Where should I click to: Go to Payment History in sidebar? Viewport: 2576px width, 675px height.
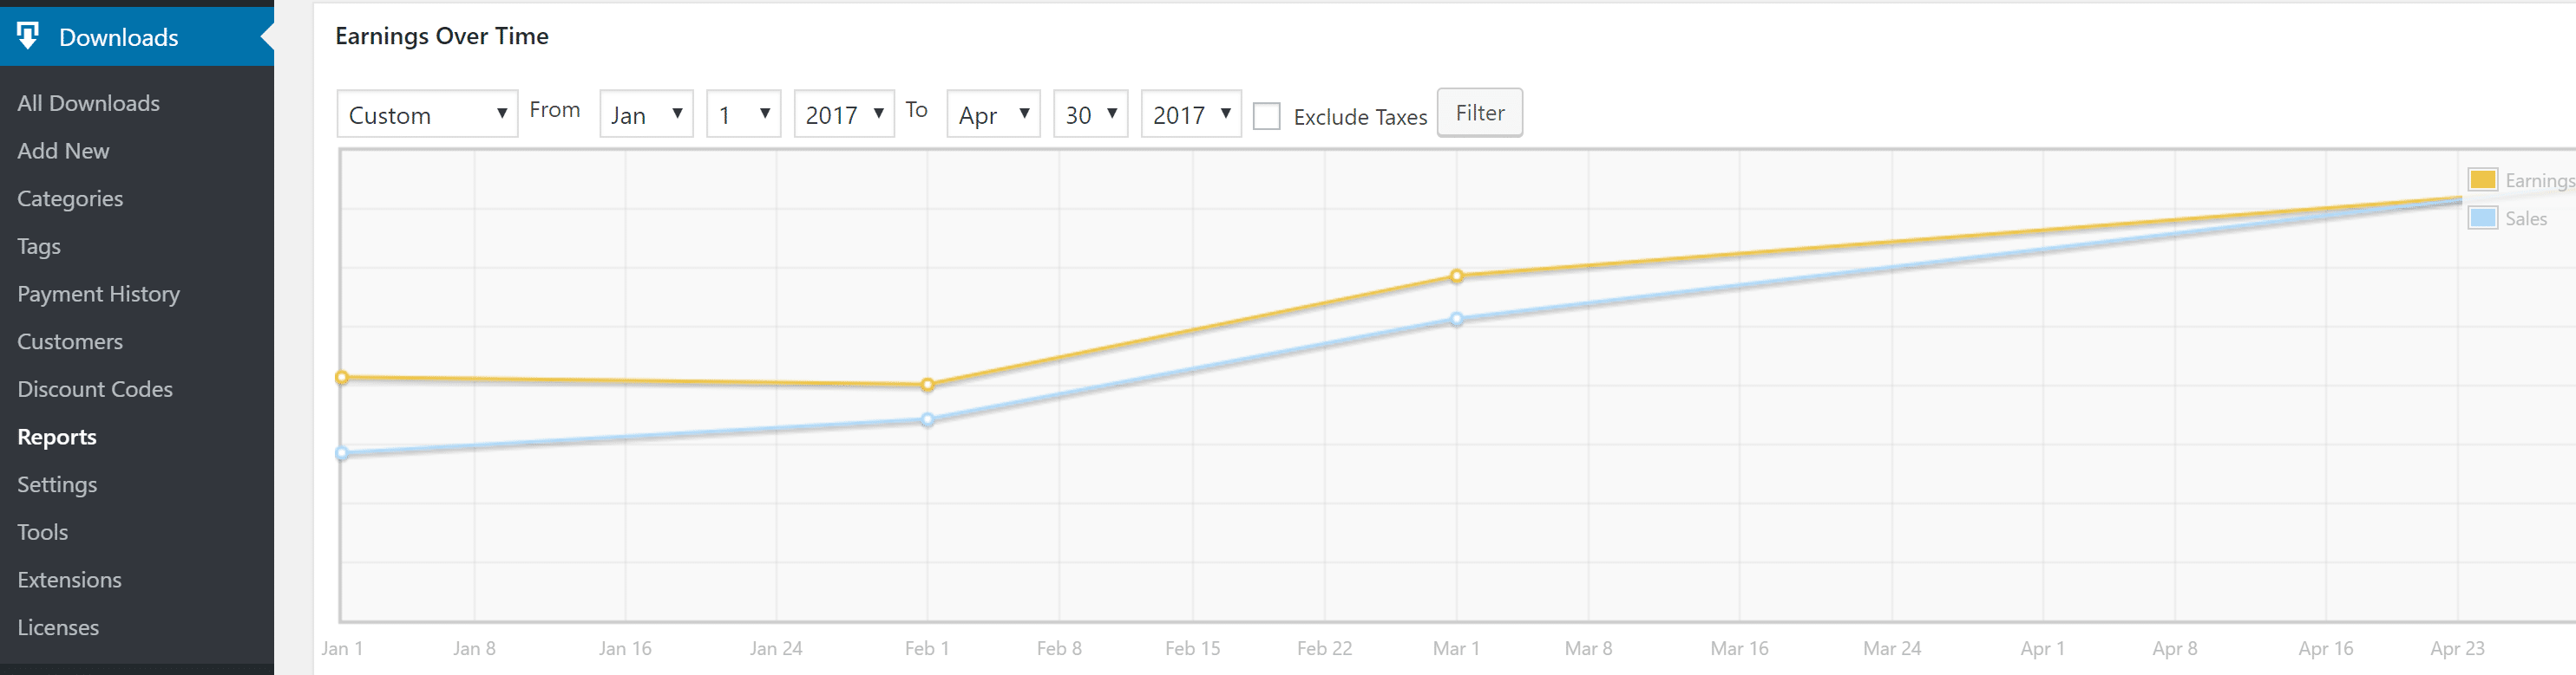pyautogui.click(x=98, y=294)
